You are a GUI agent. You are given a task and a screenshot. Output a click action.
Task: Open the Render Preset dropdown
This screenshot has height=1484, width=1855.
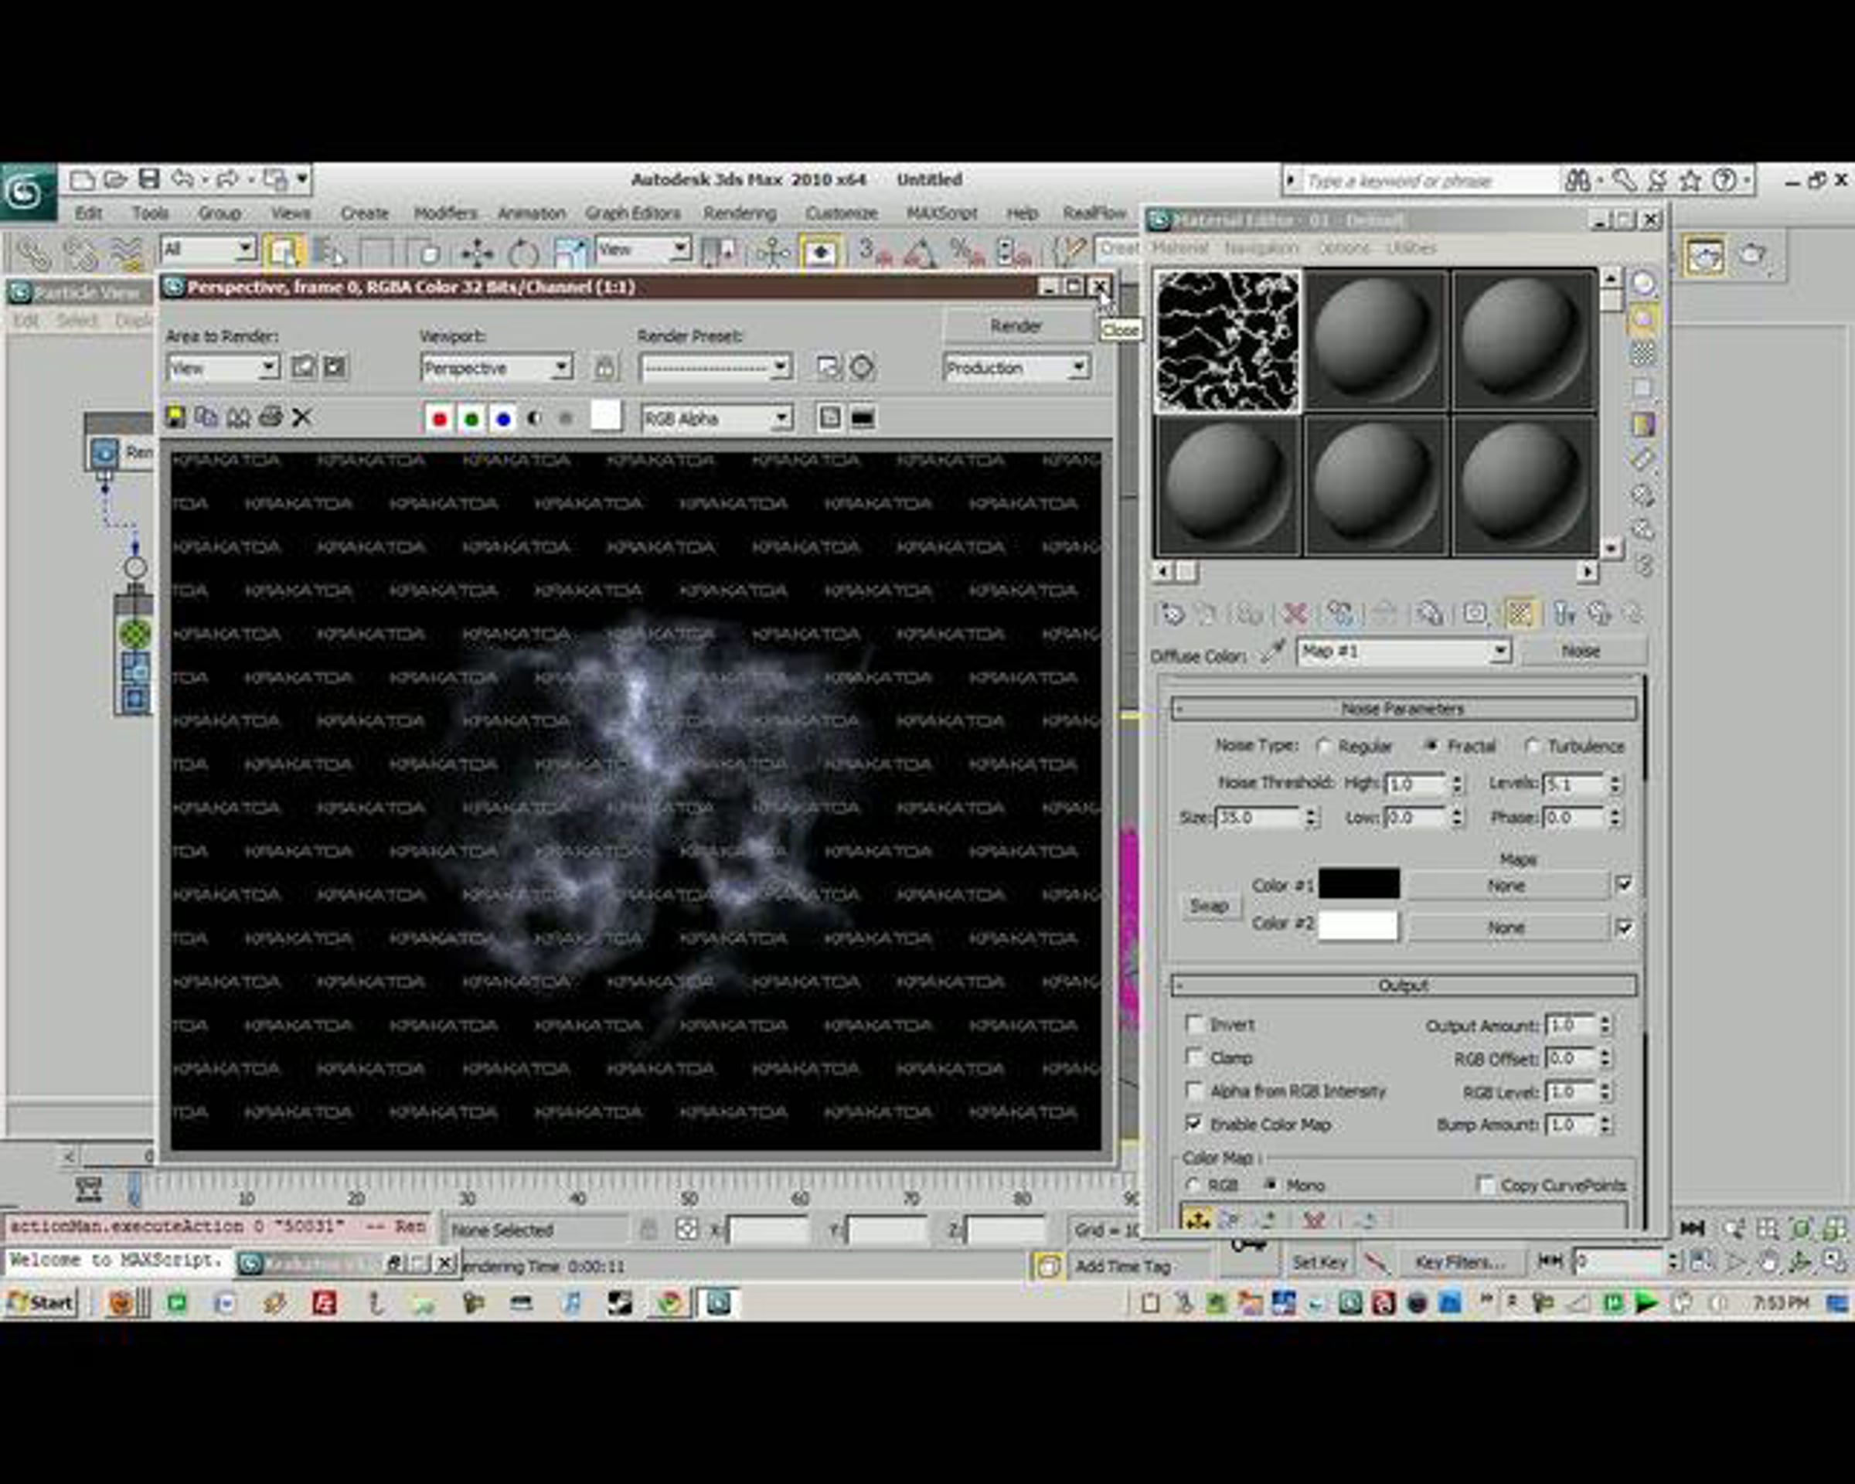pos(715,369)
